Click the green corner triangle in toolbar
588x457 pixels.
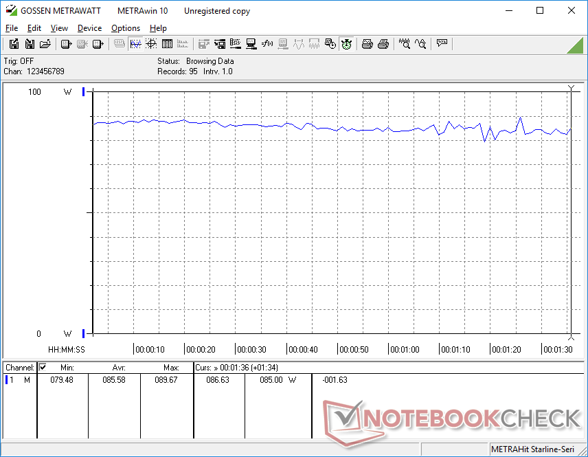[x=575, y=45]
